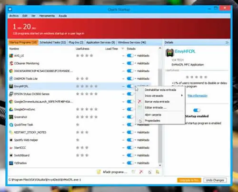Toggle the AVG_UI startup switch
Image resolution: width=238 pixels, height=192 pixels.
click(x=130, y=56)
